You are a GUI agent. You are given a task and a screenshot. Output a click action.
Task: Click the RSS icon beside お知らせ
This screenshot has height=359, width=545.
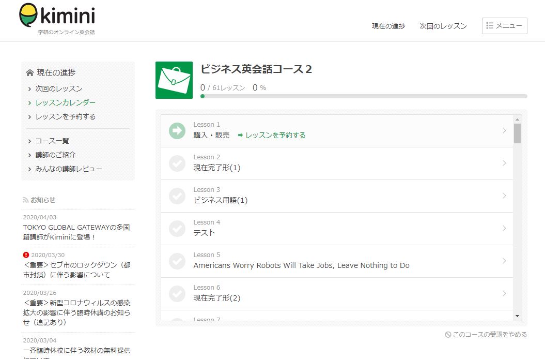point(26,200)
